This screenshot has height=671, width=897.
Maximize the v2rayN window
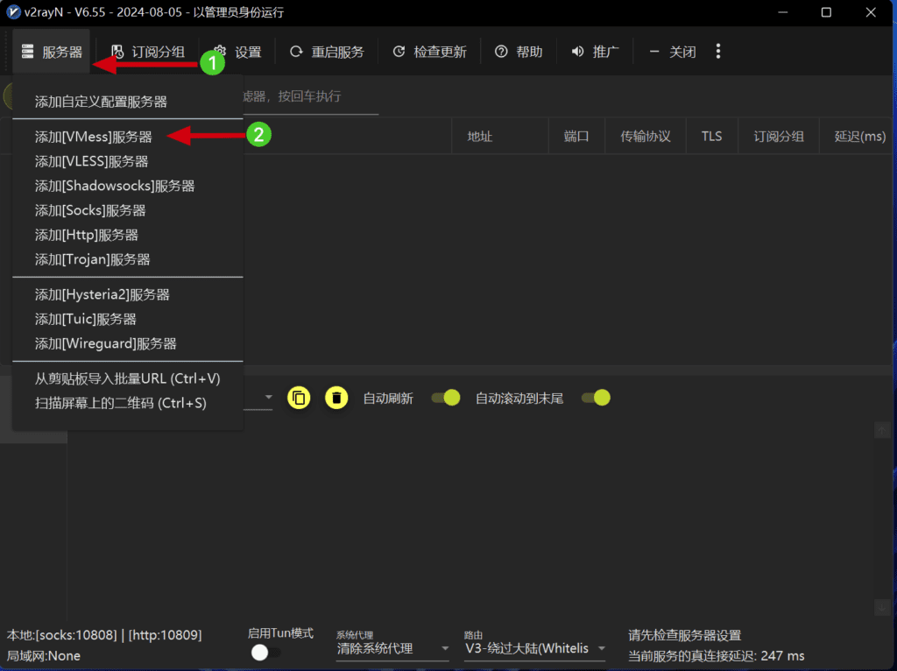(x=826, y=12)
